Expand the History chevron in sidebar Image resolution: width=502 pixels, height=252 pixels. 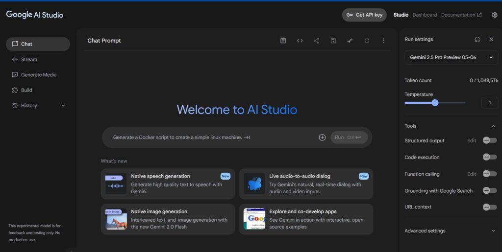(x=63, y=105)
